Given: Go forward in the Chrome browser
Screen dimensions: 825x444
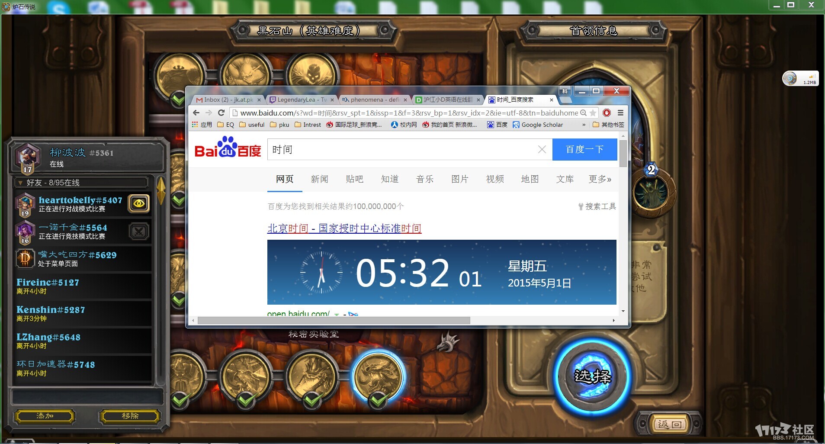Looking at the screenshot, I should click(x=209, y=113).
